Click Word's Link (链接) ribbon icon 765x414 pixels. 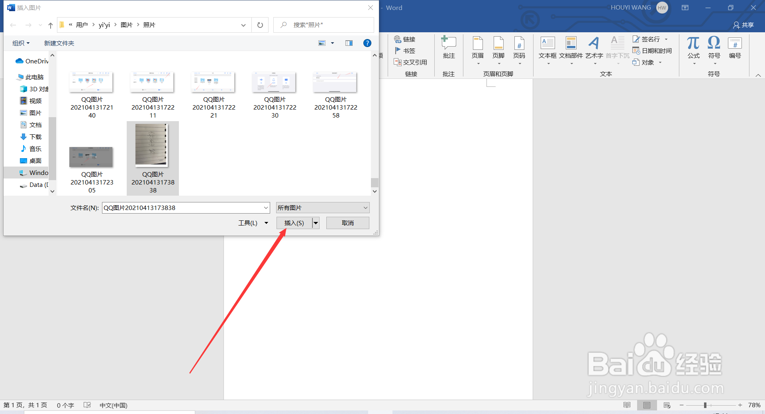tap(405, 39)
